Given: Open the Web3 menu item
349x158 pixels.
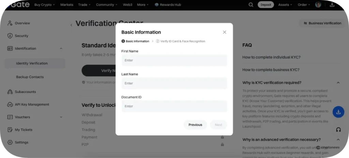Looking at the screenshot, I should coord(127,5).
